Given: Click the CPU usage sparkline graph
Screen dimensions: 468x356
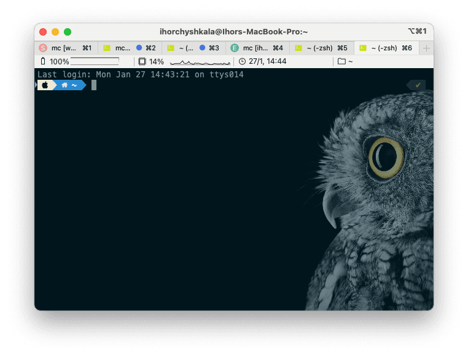Looking at the screenshot, I should click(200, 62).
